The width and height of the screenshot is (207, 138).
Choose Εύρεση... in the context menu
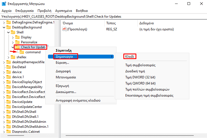click(81, 63)
